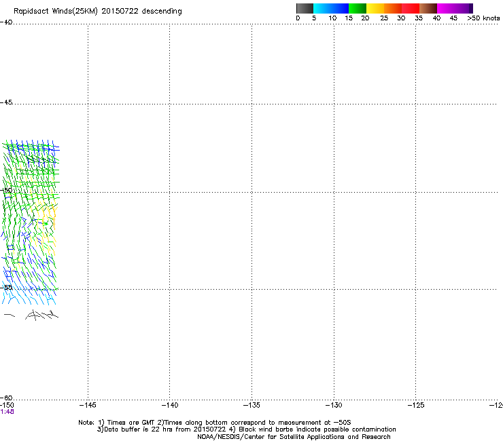Click the green 15-20 knots legend segment
The height and width of the screenshot is (441, 503).
click(x=358, y=8)
